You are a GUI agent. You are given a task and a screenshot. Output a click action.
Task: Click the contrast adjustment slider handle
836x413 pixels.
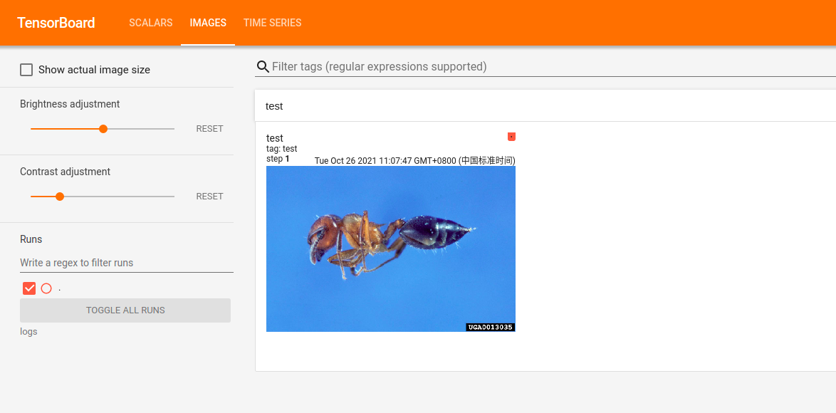[60, 197]
